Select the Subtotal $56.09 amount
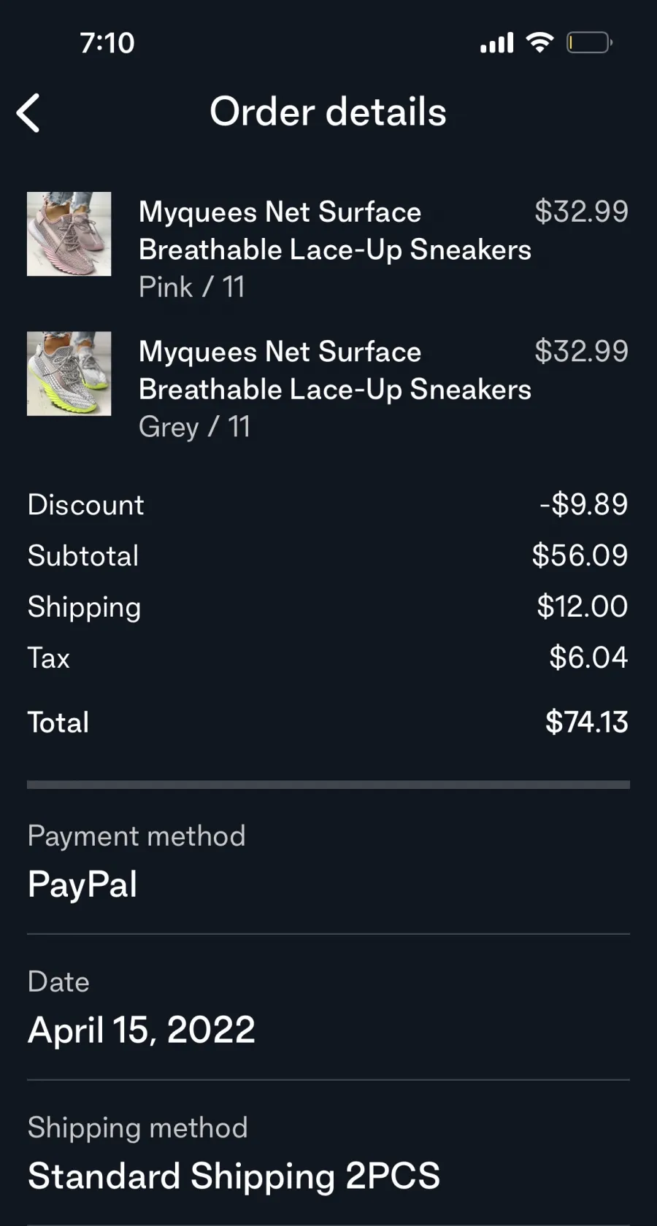 pos(580,555)
